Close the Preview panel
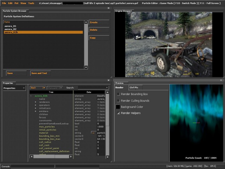The height and width of the screenshot is (169, 225). click(221, 80)
